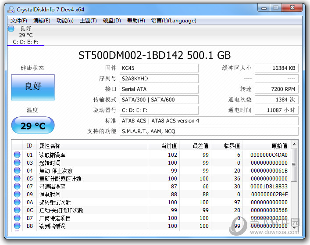Click the 原始值 column header
The height and width of the screenshot is (245, 310).
(x=266, y=146)
